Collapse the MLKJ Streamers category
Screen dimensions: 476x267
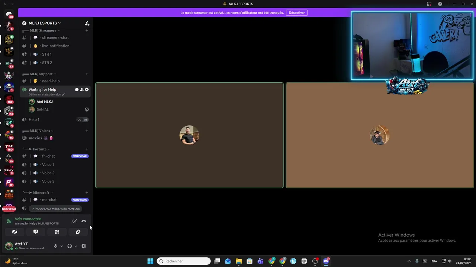coord(43,30)
